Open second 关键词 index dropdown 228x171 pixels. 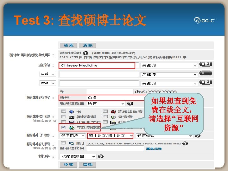(x=169, y=75)
